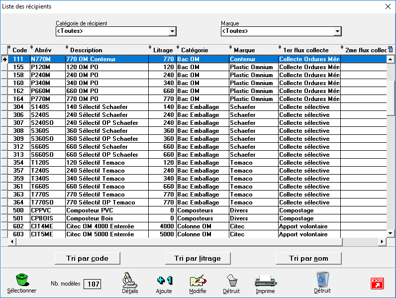The height and width of the screenshot is (298, 396).
Task: Click the Imprime printer icon
Action: [x=266, y=280]
